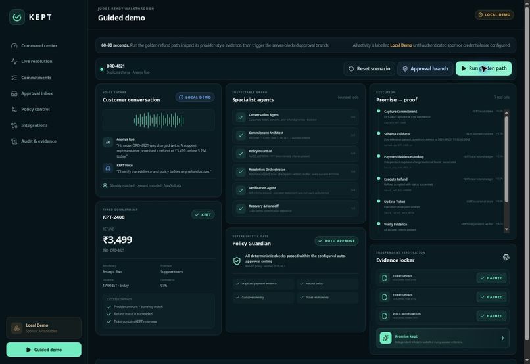530x364 pixels.
Task: Select the Capture Commitment step
Action: click(439, 117)
